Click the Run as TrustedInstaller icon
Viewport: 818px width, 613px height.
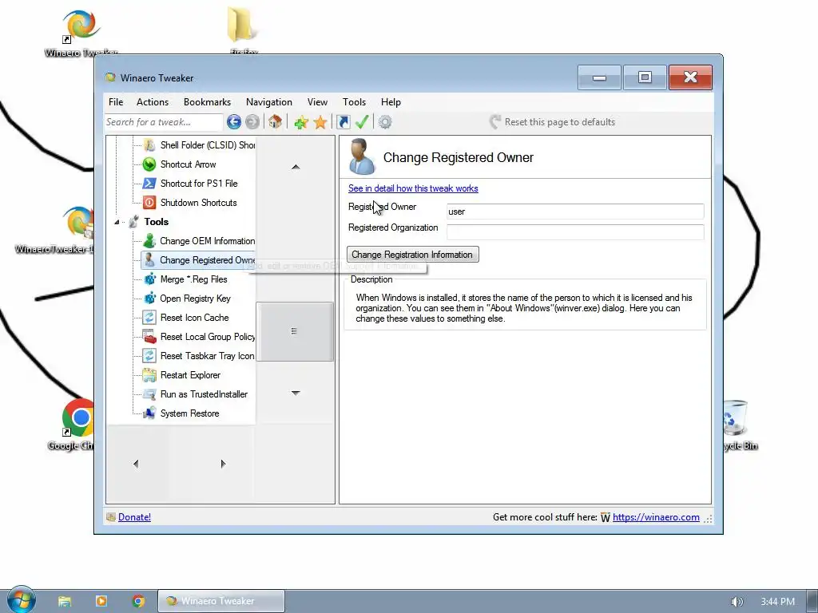tap(149, 394)
